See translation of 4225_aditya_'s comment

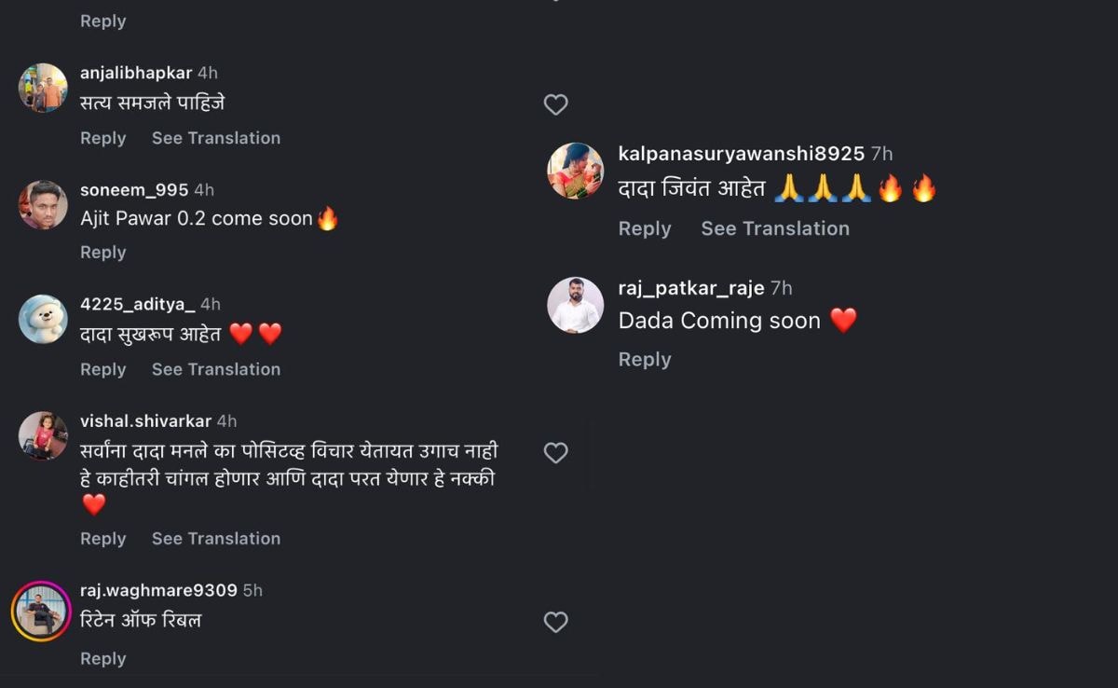[216, 369]
